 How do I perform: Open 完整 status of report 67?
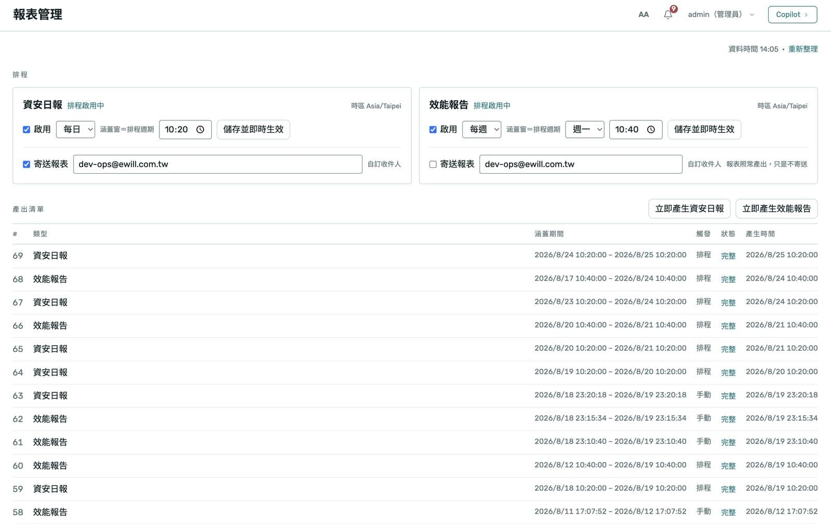point(728,303)
